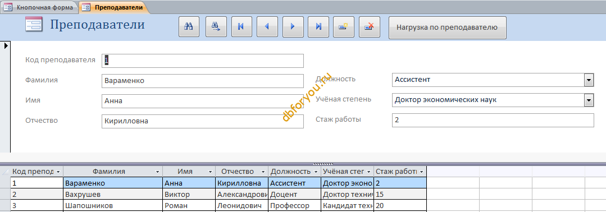Click cell Вараменко in the datasheet
This screenshot has height=212, width=606.
(x=113, y=183)
